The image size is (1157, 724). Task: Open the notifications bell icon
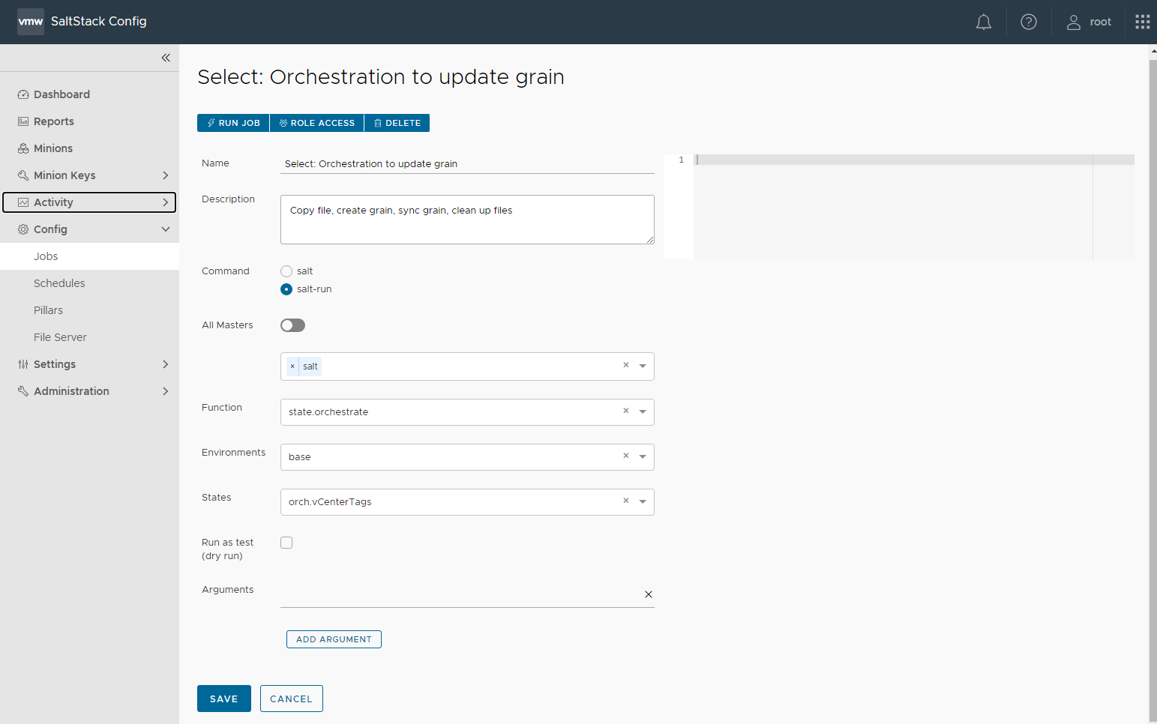(983, 22)
